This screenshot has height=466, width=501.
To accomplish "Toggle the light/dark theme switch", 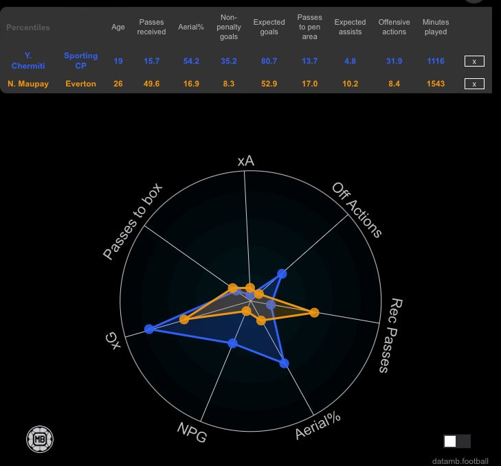I will [457, 441].
